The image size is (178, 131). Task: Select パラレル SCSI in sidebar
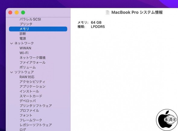30,19
